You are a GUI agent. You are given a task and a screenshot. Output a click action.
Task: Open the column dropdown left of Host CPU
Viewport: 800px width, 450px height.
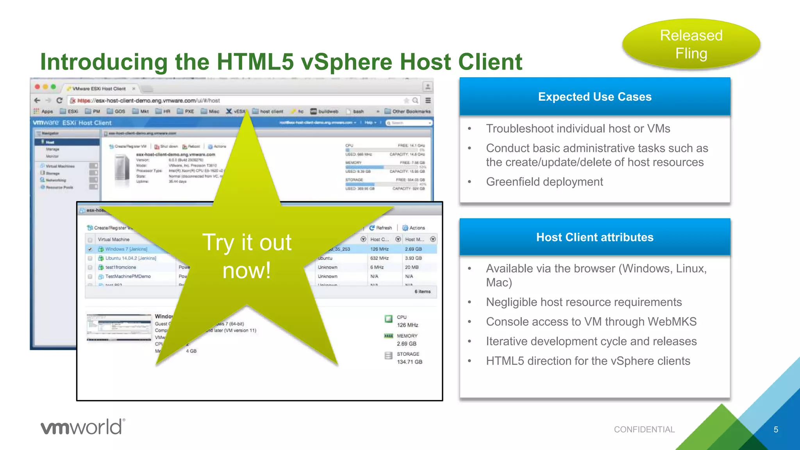(x=363, y=239)
